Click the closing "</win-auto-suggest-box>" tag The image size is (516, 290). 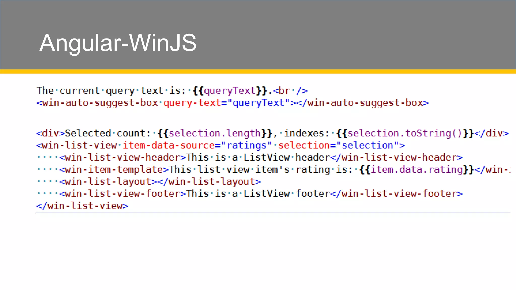click(363, 103)
